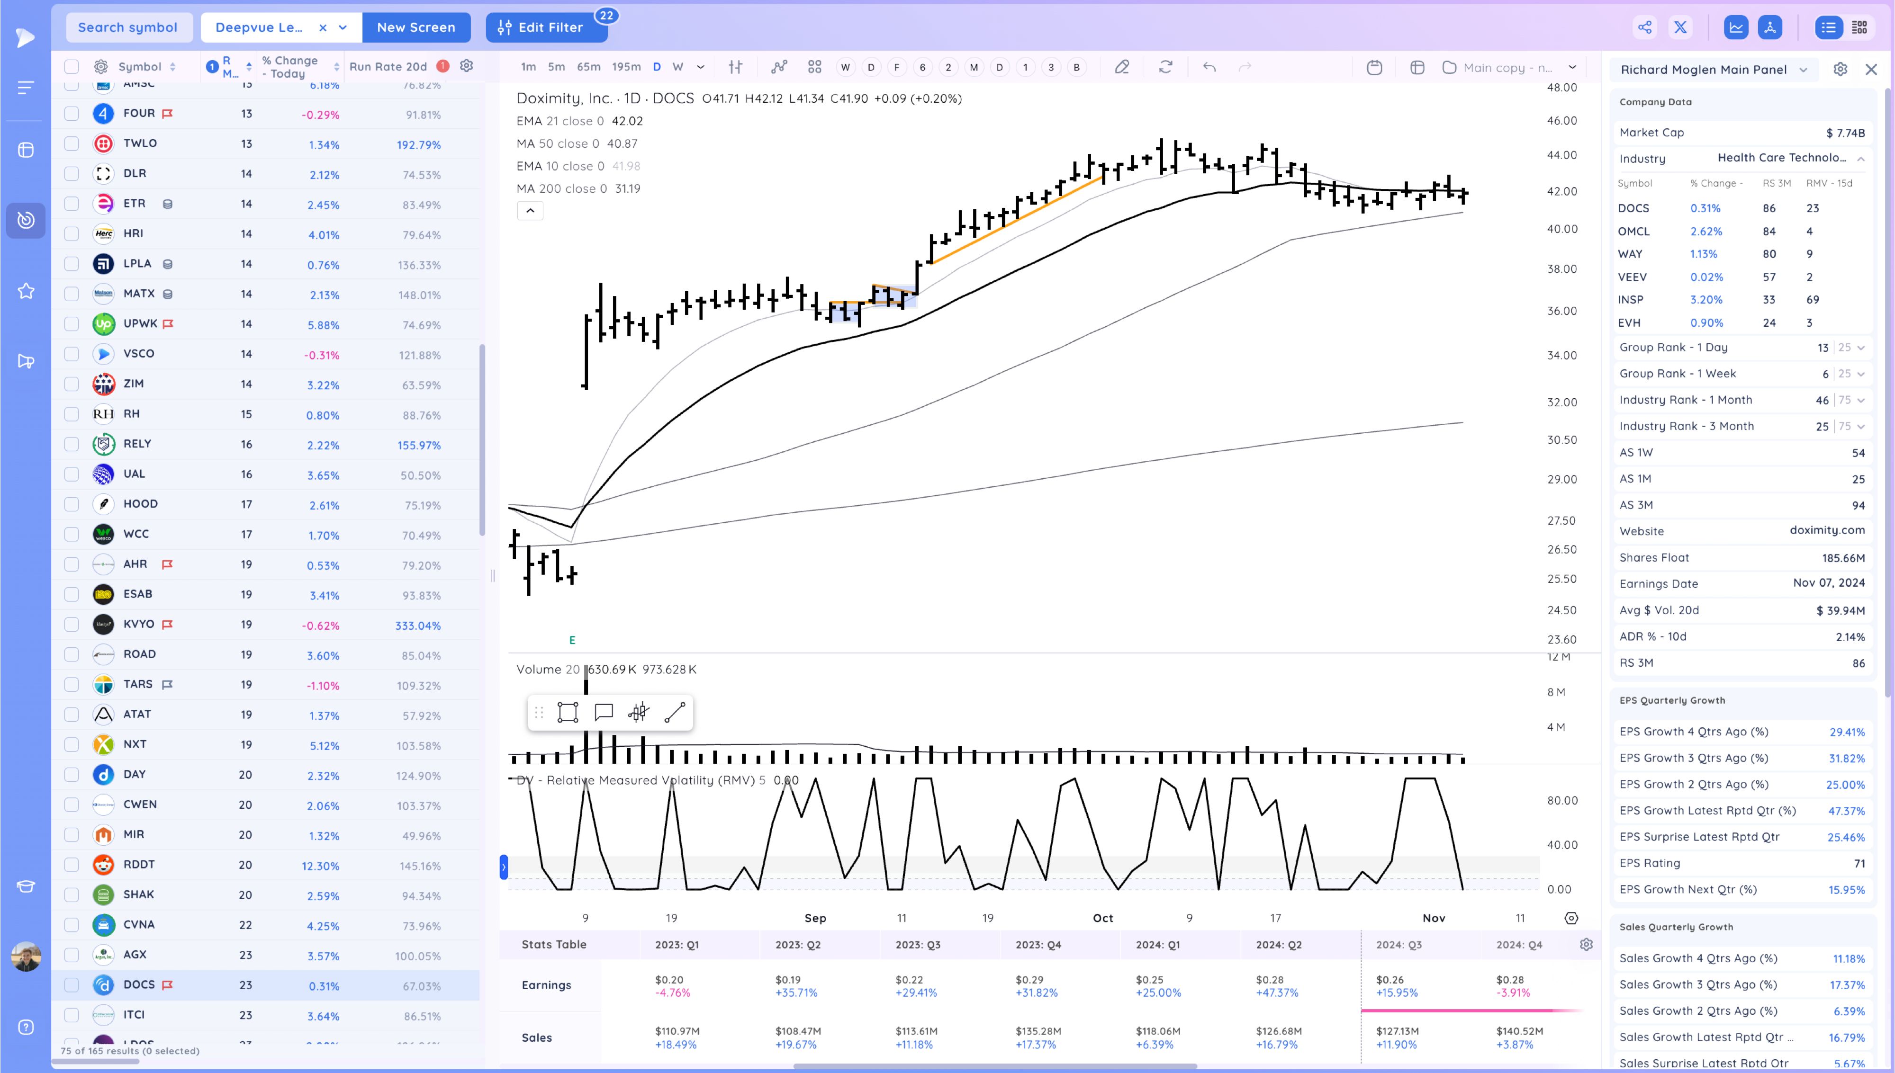Image resolution: width=1895 pixels, height=1073 pixels.
Task: Click the Search symbol field
Action: click(x=128, y=28)
